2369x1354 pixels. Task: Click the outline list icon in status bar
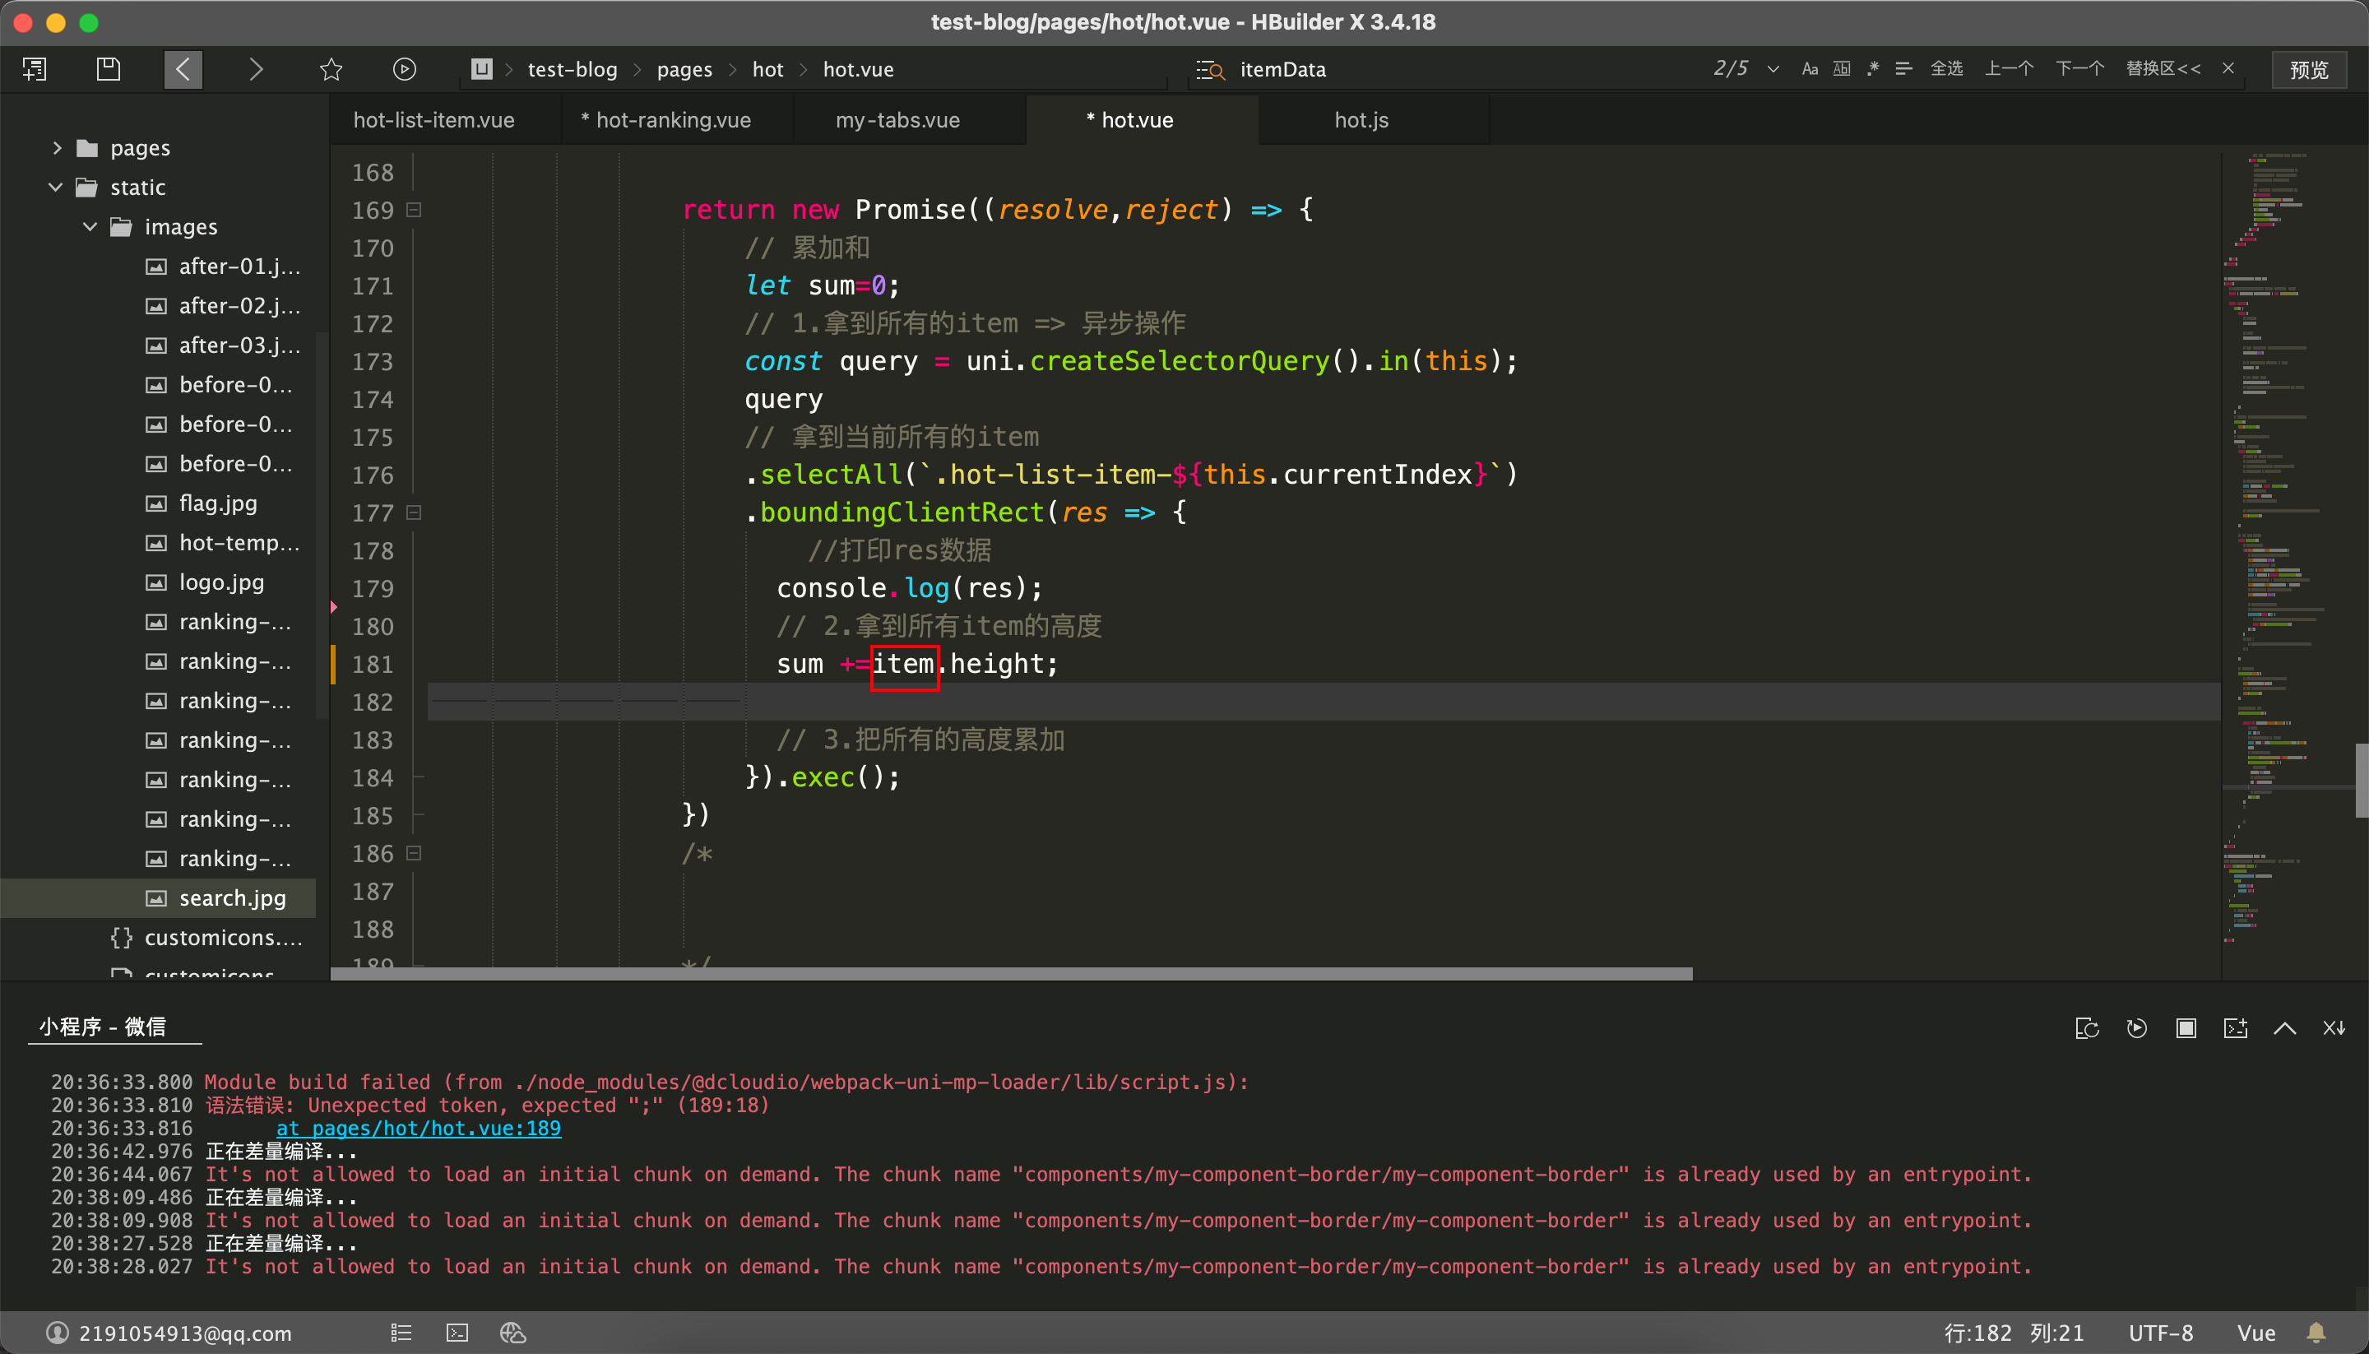click(x=401, y=1333)
